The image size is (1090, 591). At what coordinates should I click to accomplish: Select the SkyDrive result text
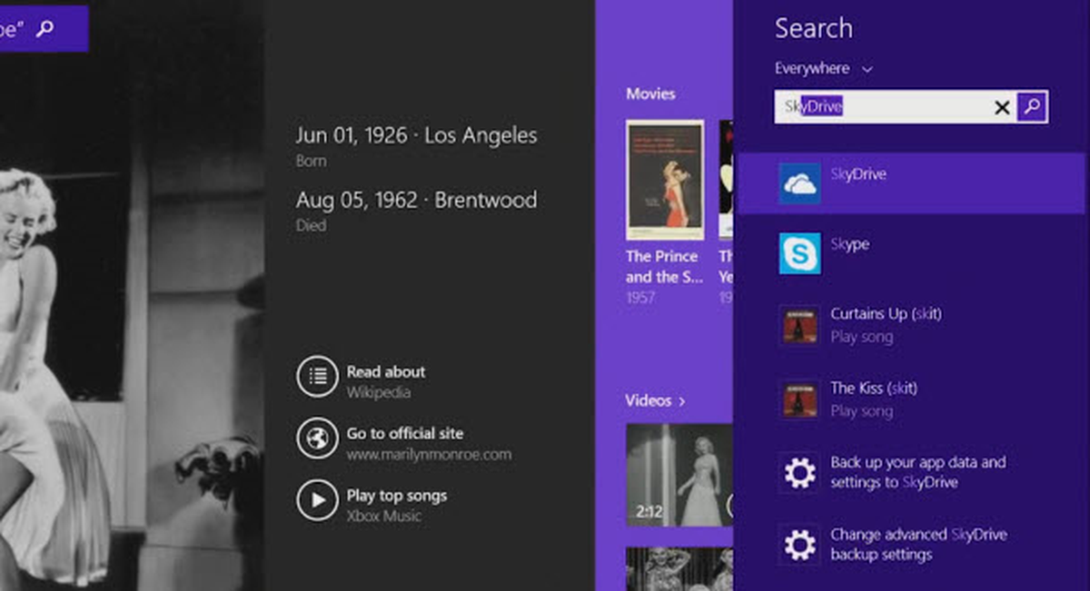pos(857,173)
